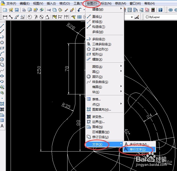Open a file with the Open folder icon
The height and width of the screenshot is (171, 177).
click(11, 10)
